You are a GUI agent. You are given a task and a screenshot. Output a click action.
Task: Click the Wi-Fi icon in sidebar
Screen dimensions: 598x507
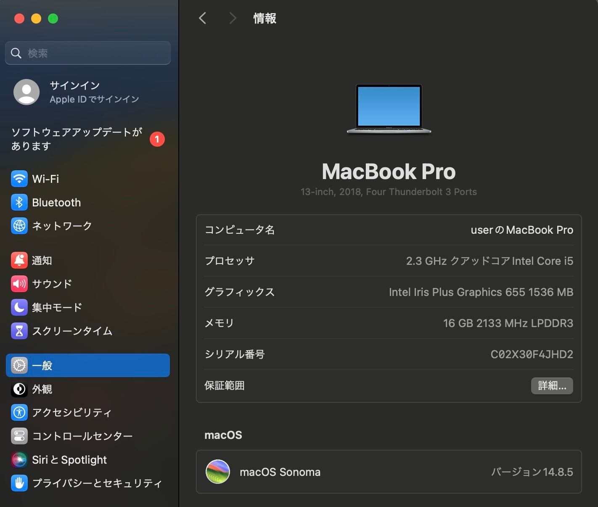19,179
